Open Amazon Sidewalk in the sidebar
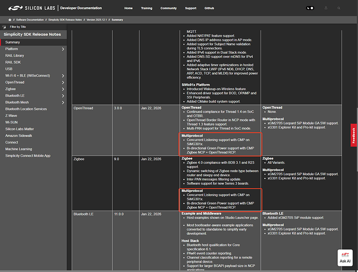This screenshot has width=358, height=272. (18, 135)
